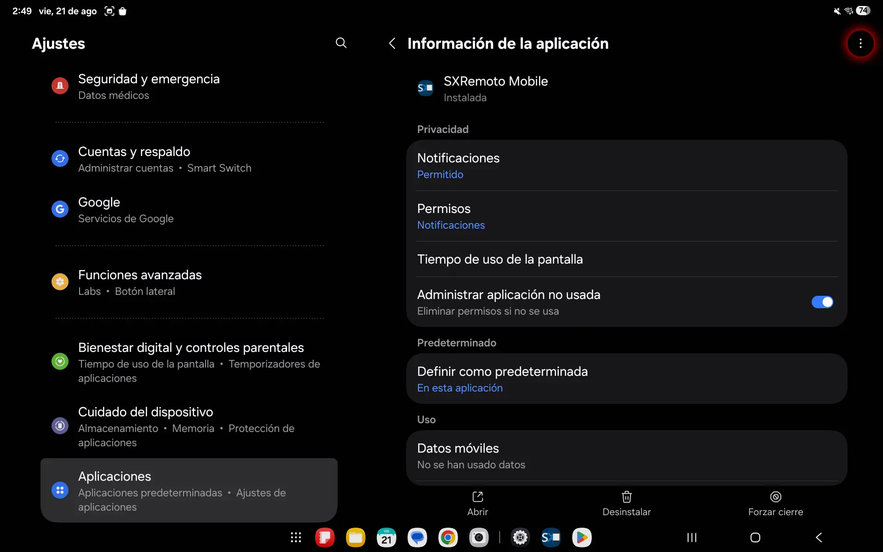Open Cuentas y respaldo settings

pos(189,159)
